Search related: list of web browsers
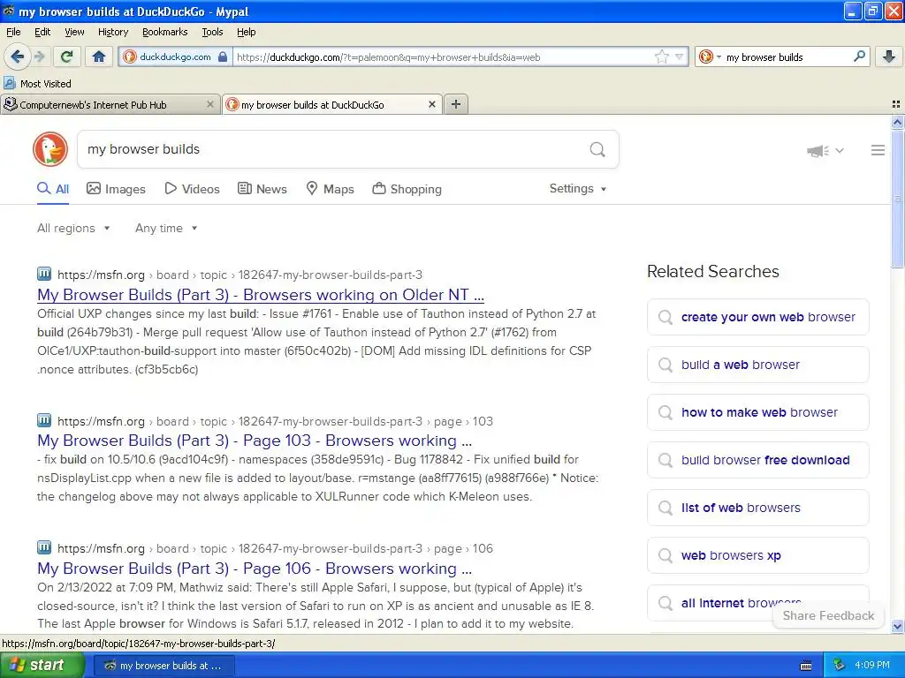 tap(757, 508)
